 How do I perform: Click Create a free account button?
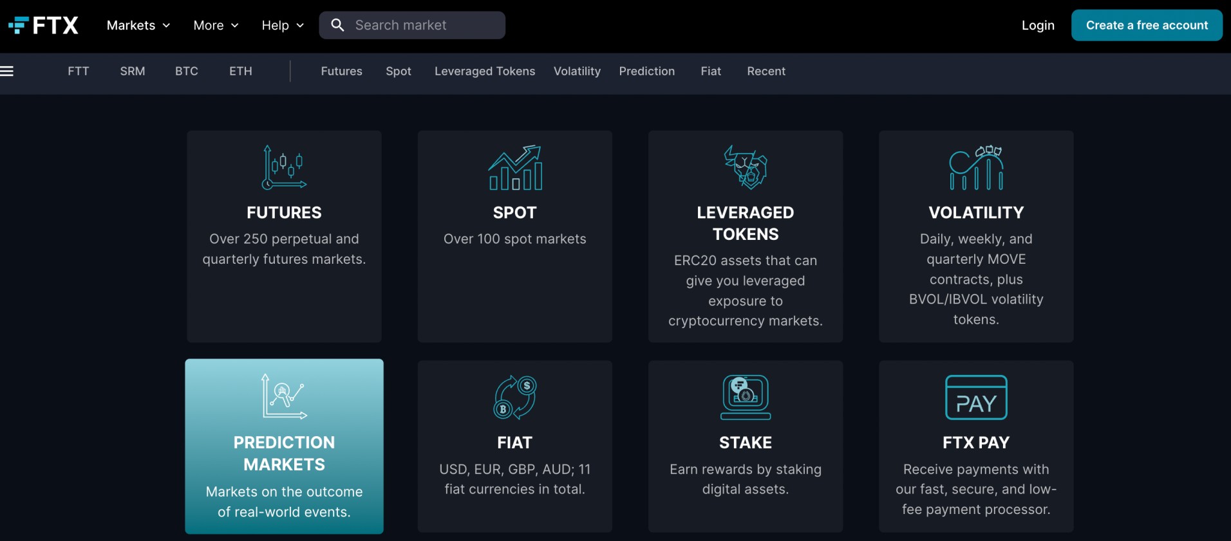coord(1147,25)
